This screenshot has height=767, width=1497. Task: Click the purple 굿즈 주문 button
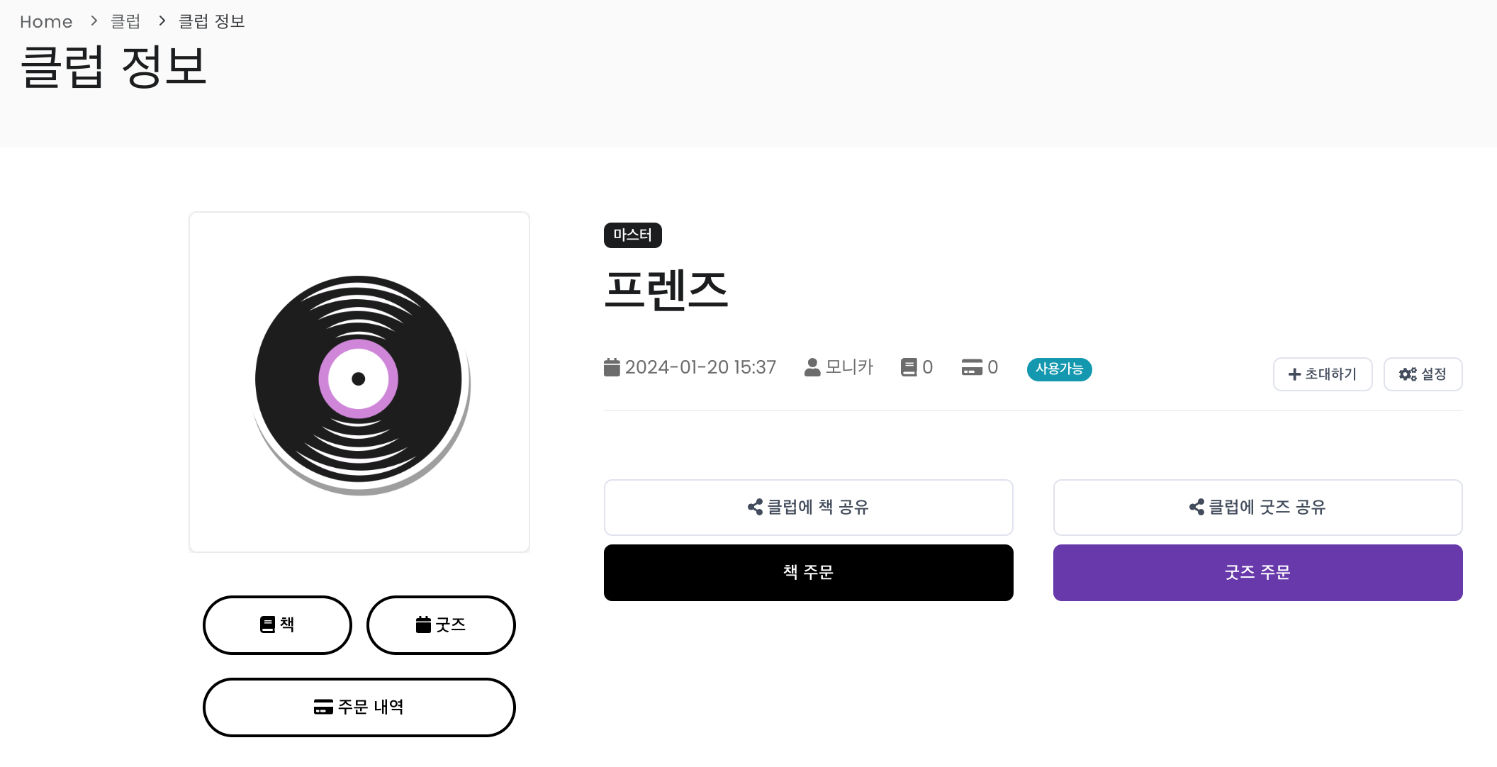(x=1258, y=573)
